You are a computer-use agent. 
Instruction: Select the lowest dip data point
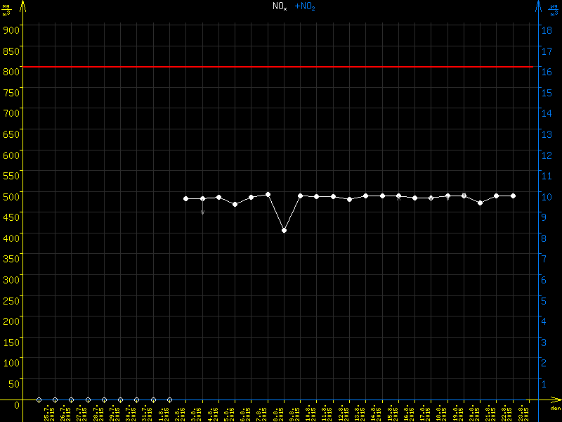point(284,230)
